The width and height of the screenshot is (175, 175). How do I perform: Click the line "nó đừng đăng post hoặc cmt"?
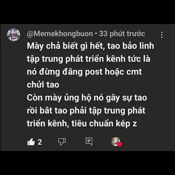[x=84, y=72]
